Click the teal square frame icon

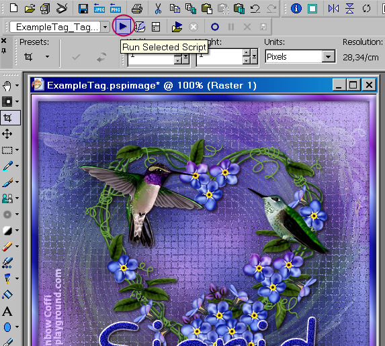312,9
